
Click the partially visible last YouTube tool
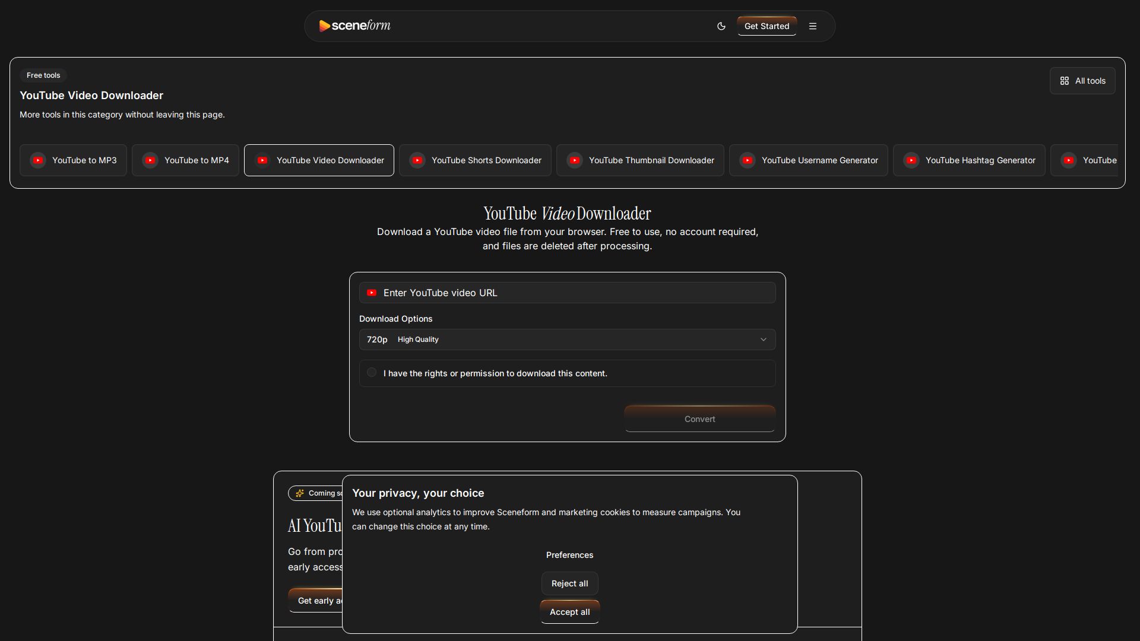[1084, 160]
